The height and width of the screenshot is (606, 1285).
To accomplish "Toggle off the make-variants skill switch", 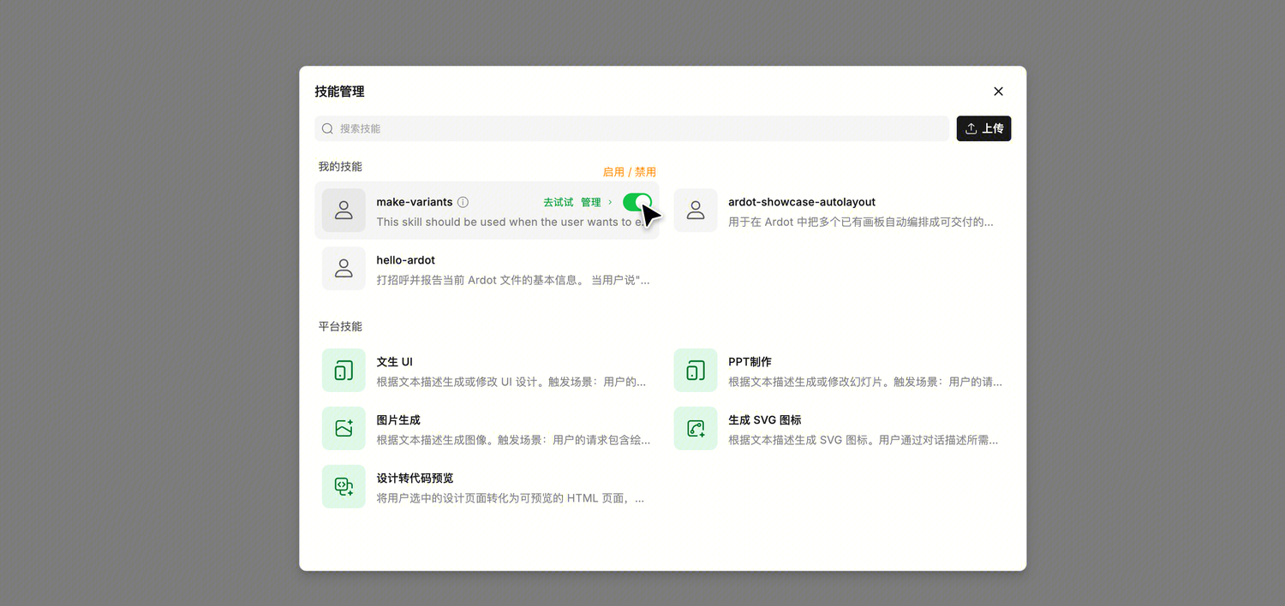I will click(x=637, y=202).
